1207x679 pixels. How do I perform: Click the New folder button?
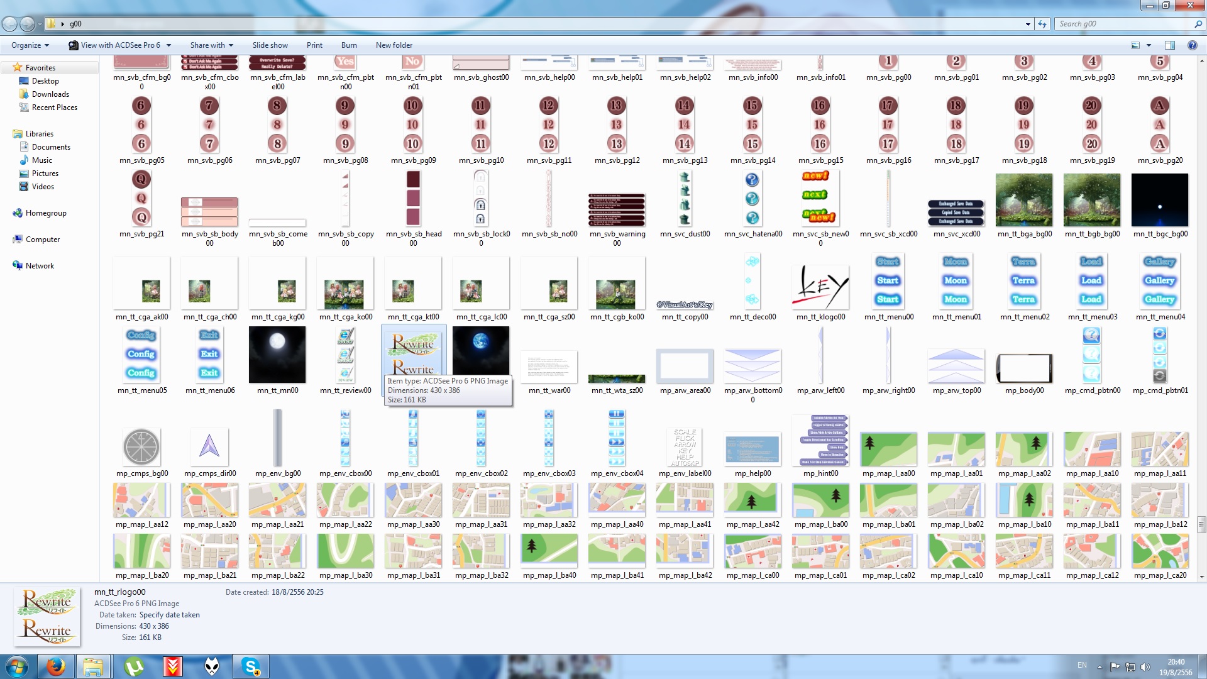click(x=394, y=45)
